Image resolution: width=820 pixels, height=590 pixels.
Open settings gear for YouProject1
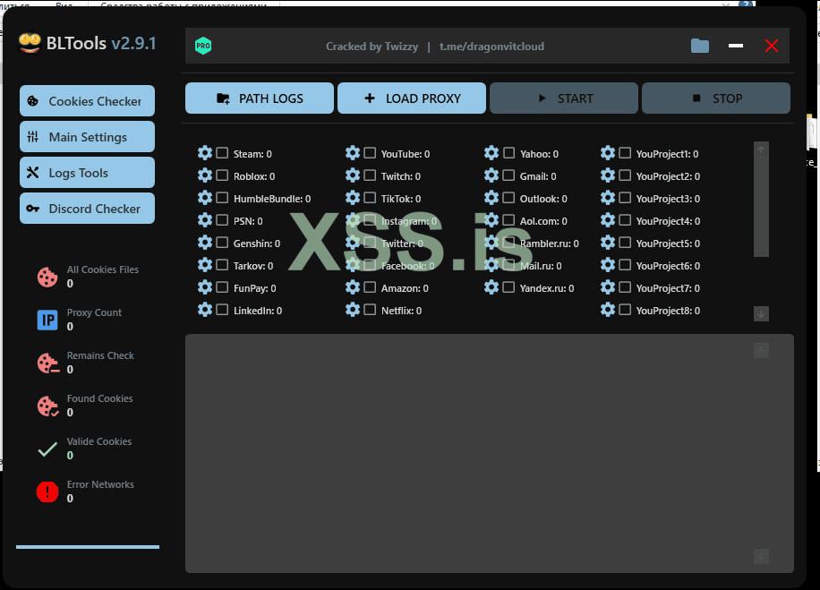pos(608,153)
